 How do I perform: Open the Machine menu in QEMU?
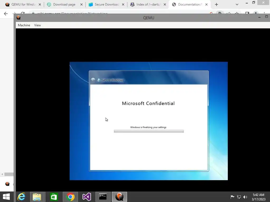tap(24, 25)
